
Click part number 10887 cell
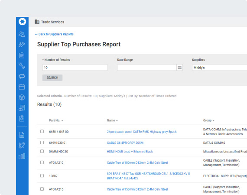[x=53, y=176]
